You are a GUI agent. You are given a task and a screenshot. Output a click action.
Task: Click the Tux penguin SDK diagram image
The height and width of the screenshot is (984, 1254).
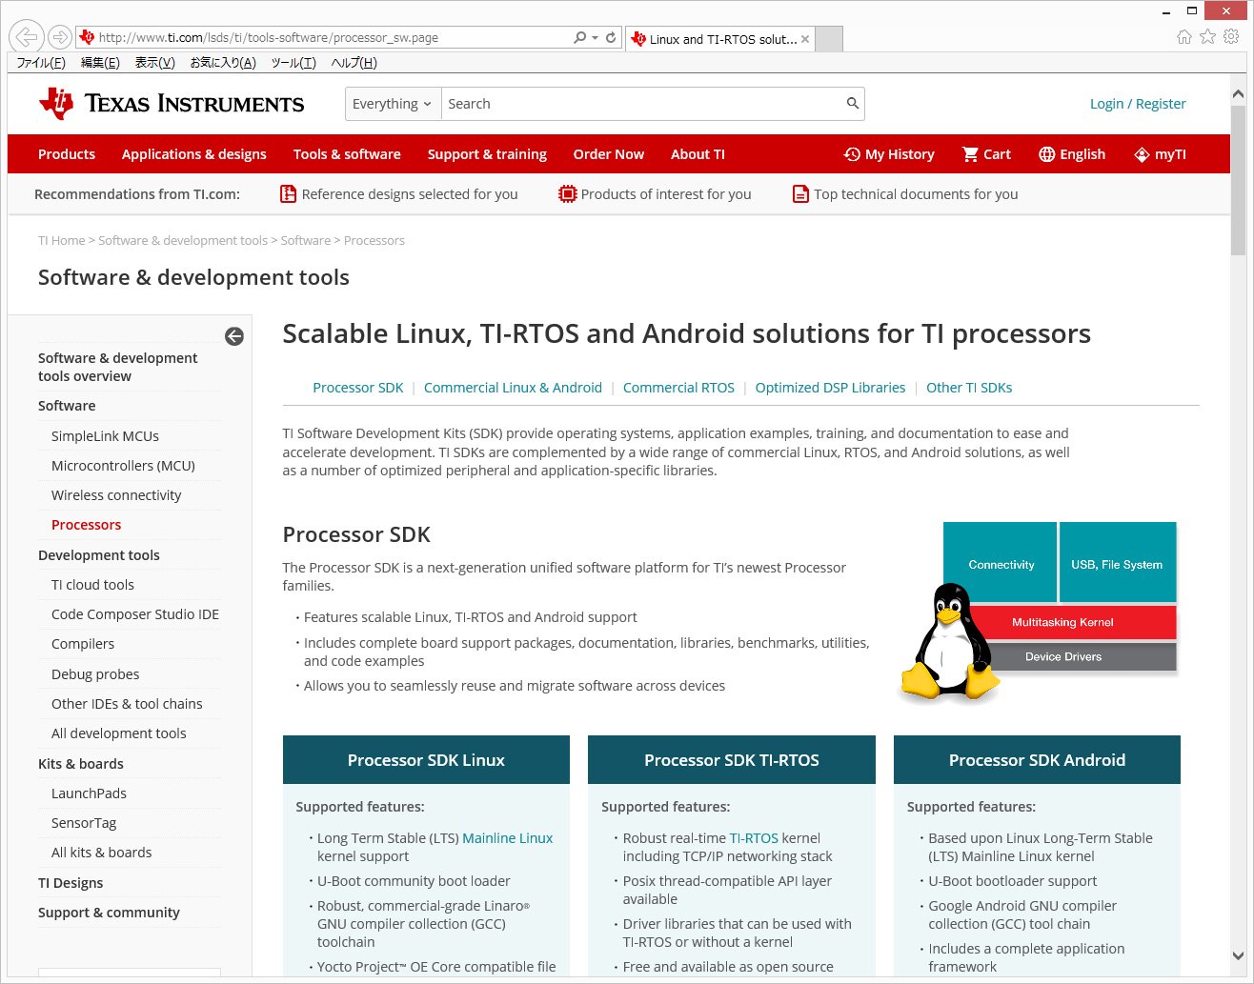point(1038,612)
